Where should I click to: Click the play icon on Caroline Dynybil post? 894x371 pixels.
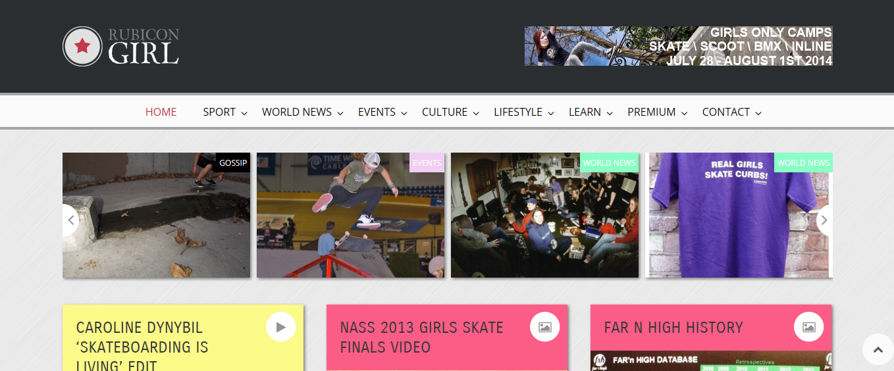tap(281, 327)
